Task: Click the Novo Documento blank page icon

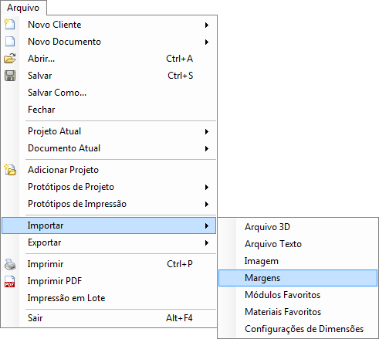Action: pos(10,41)
